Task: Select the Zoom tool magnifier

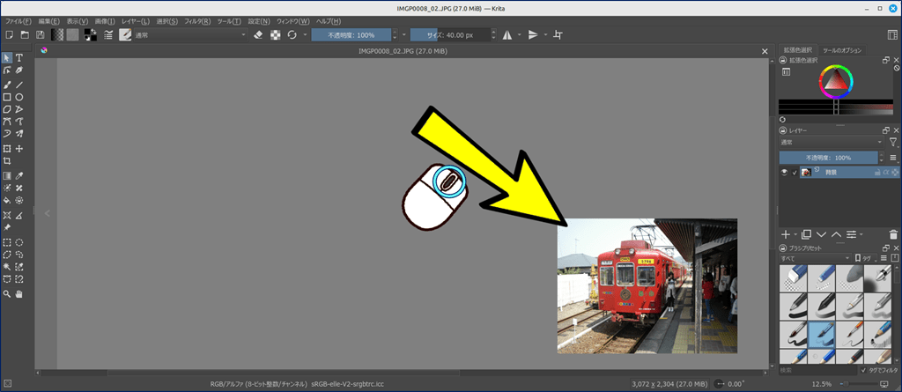Action: [7, 292]
